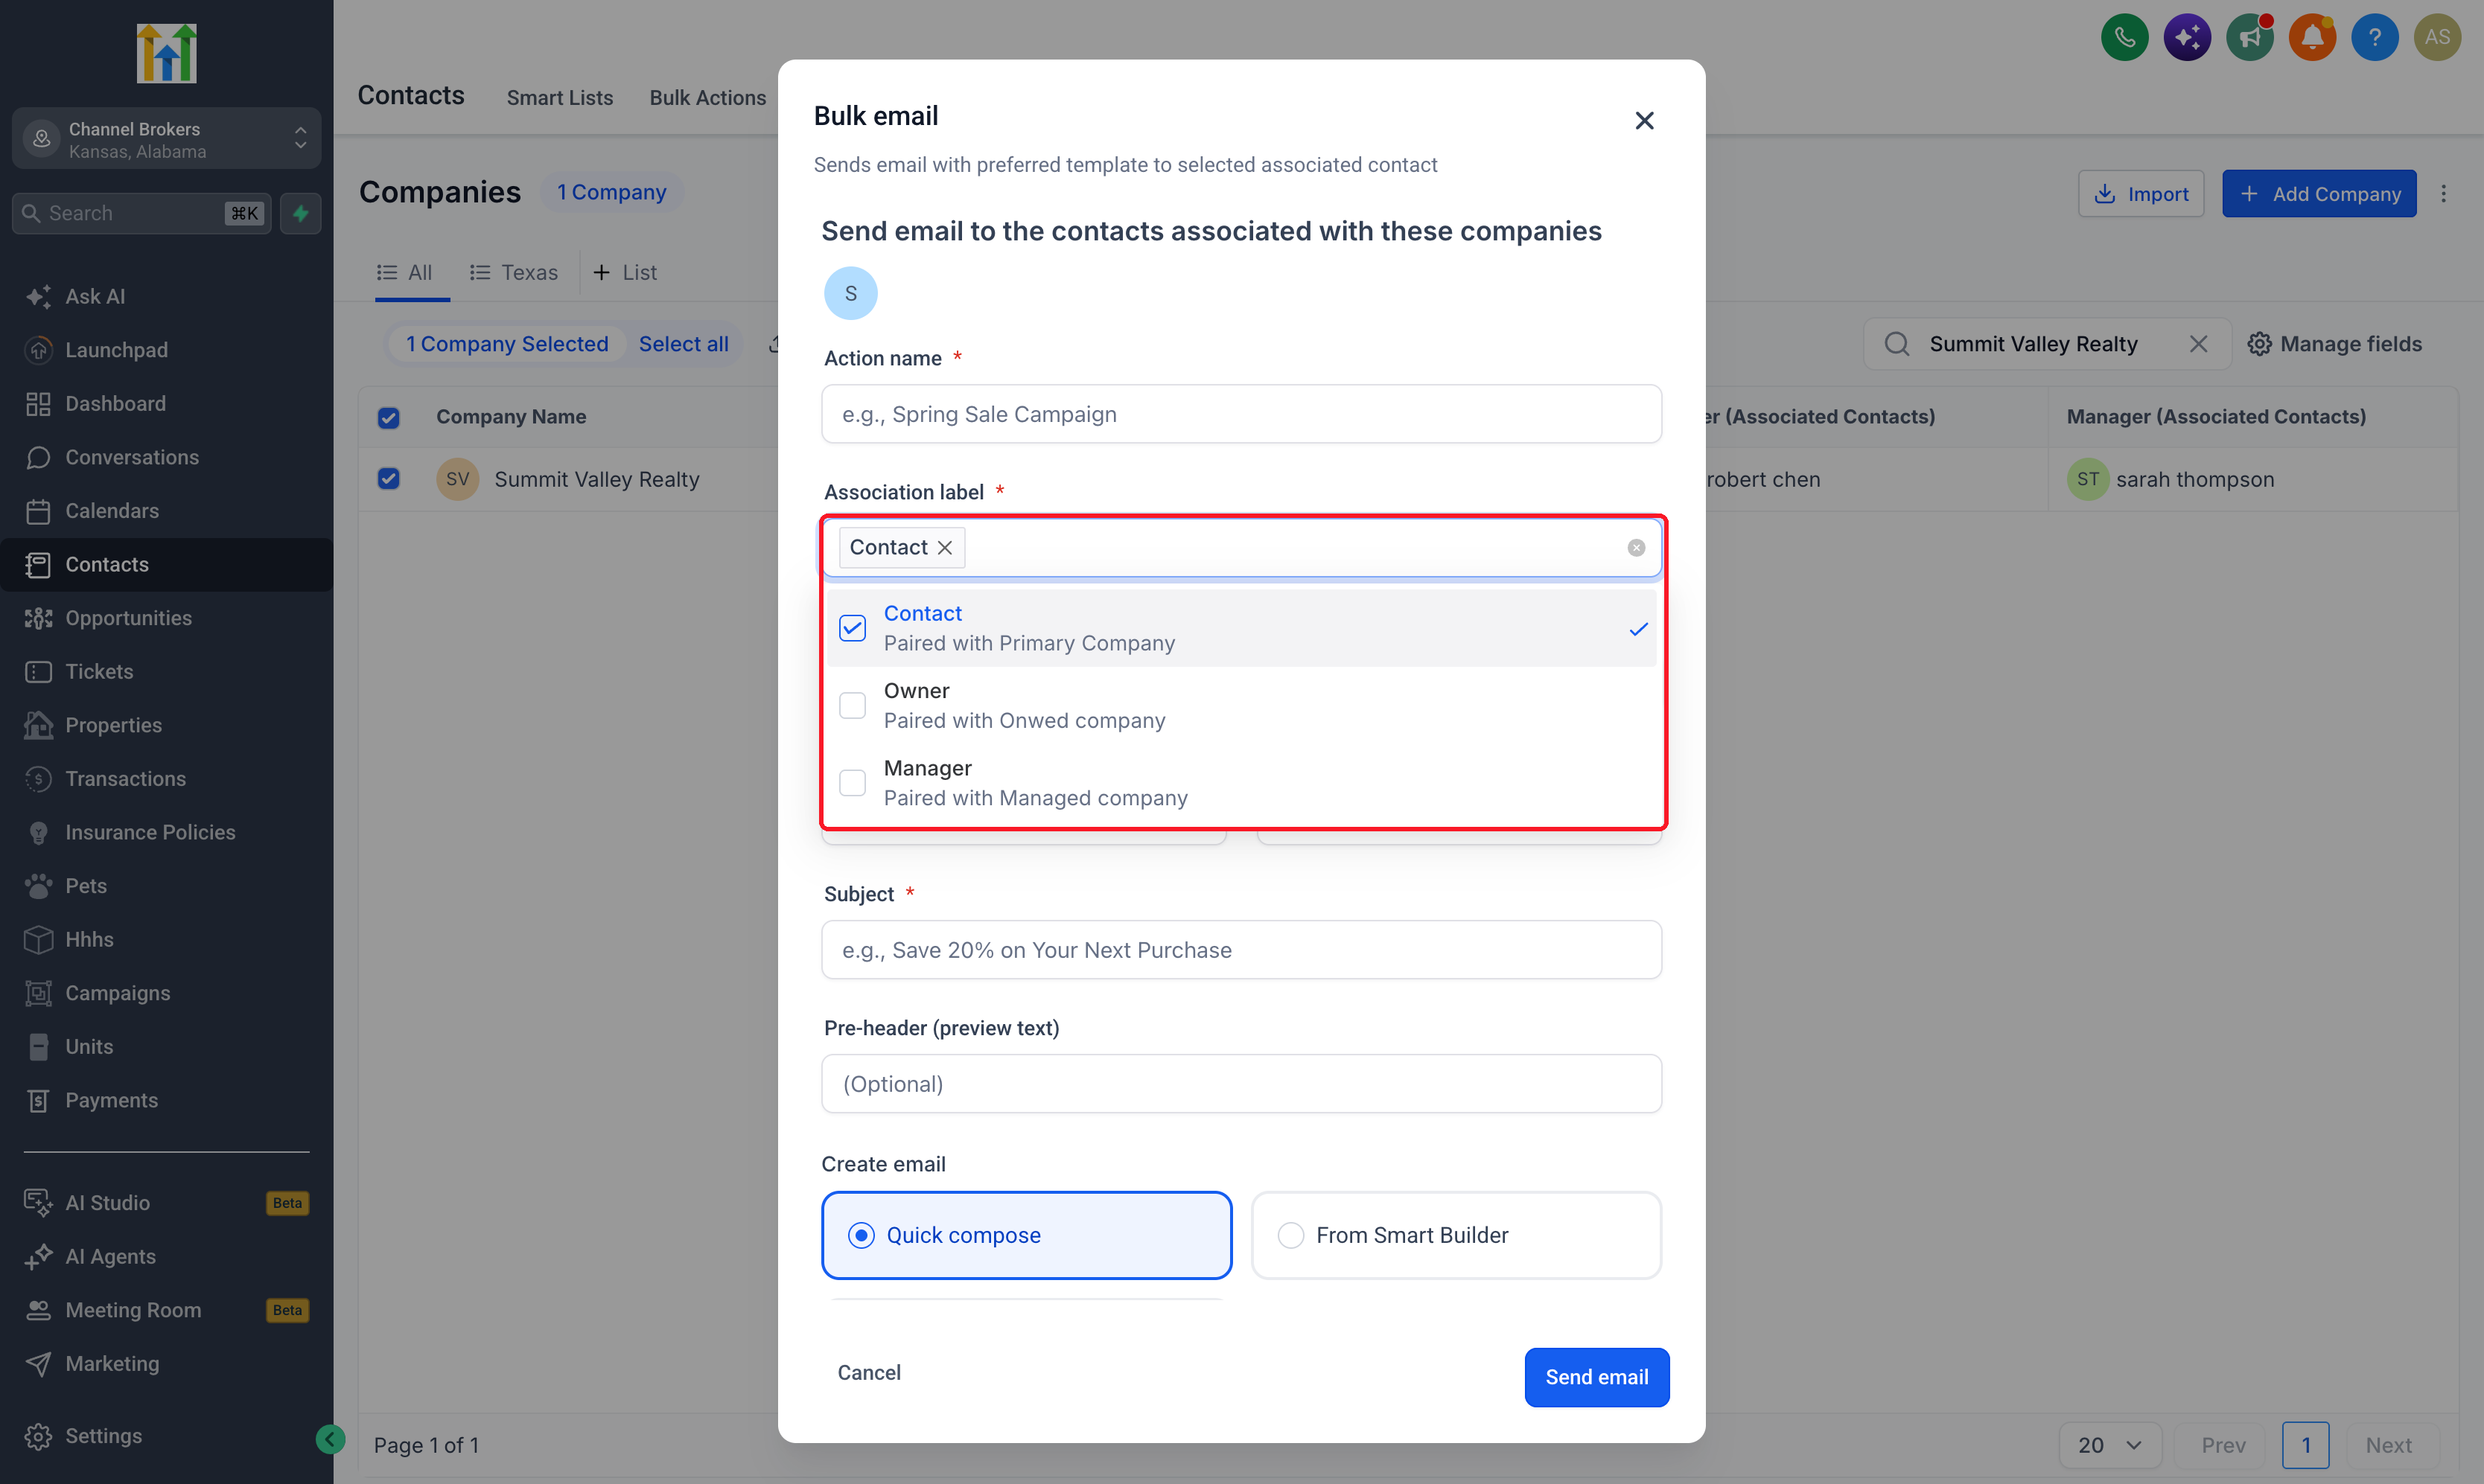Open the phone dialer icon
This screenshot has height=1484, width=2484.
pos(2124,37)
